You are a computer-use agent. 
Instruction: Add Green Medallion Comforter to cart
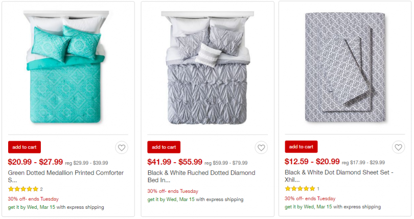click(25, 147)
